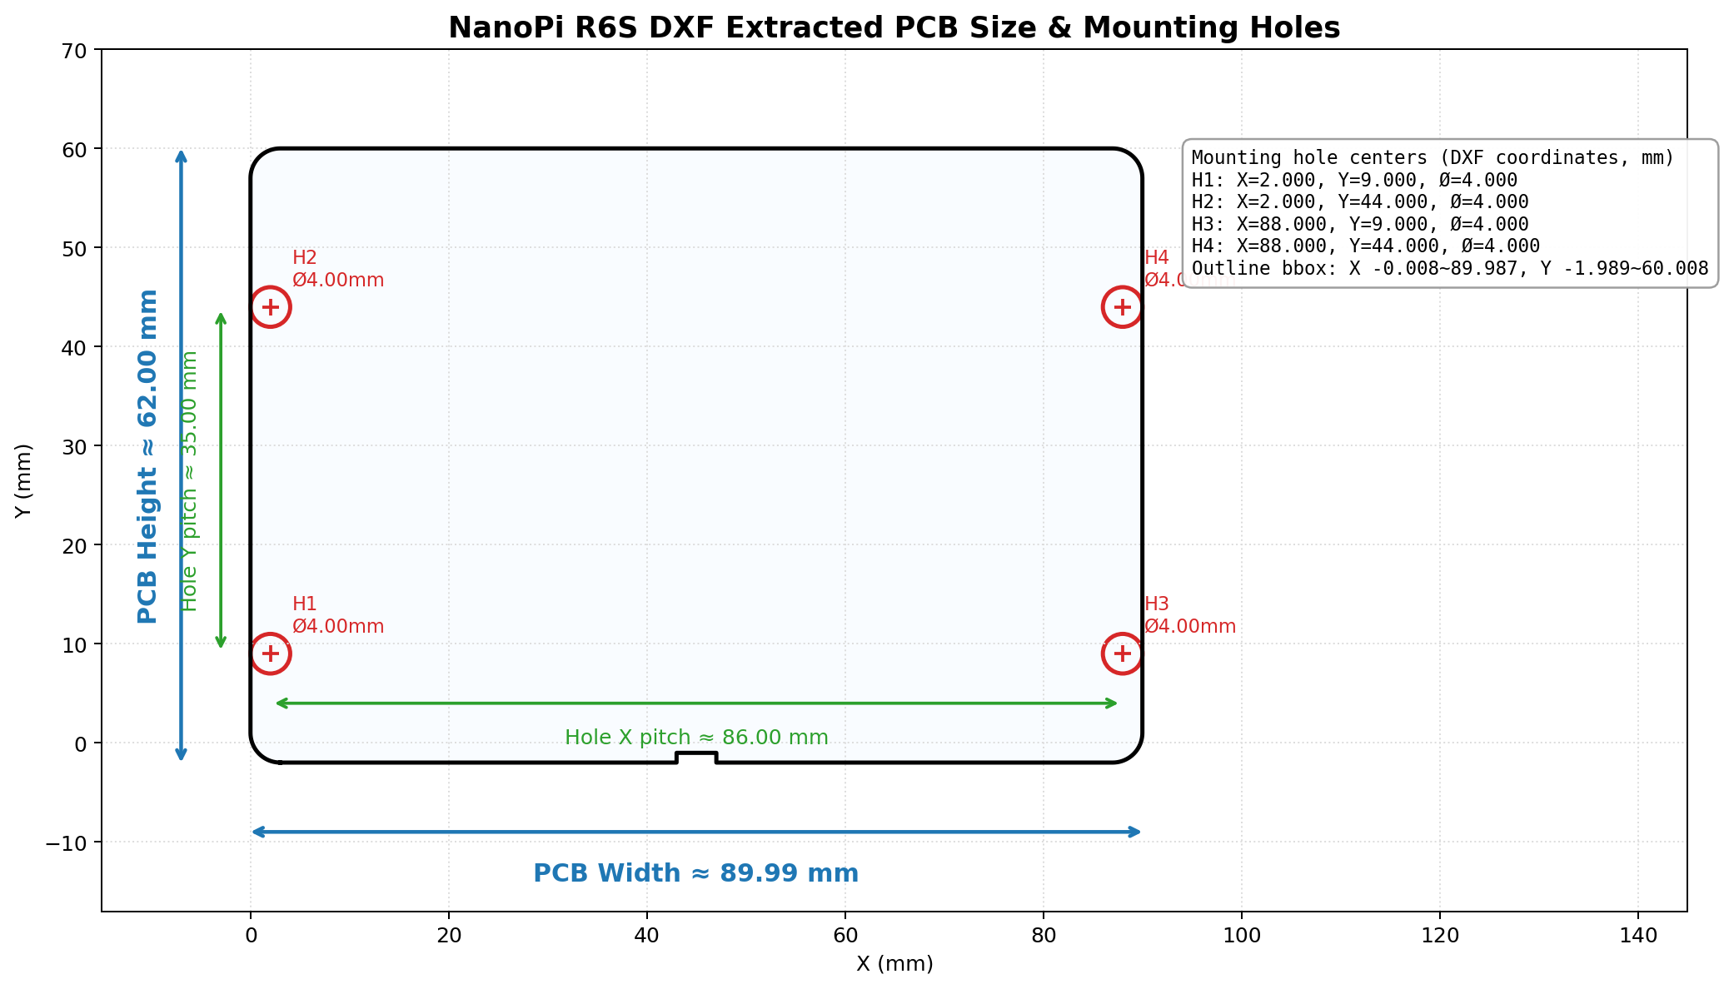Screen dimensions: 1724x989
Task: Click the red 'H4' annotation beside the top-right hole
Action: pos(1157,258)
